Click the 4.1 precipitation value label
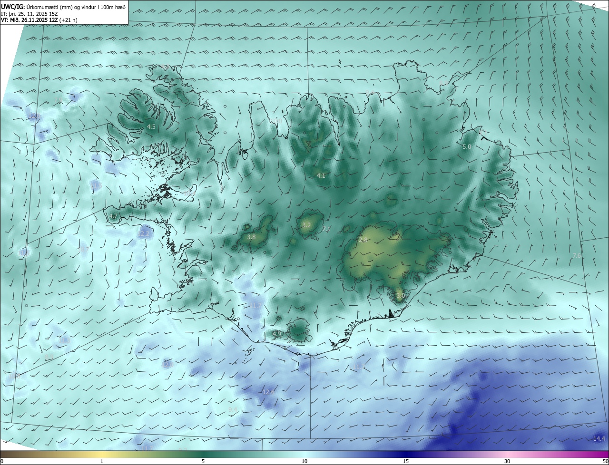 (321, 176)
